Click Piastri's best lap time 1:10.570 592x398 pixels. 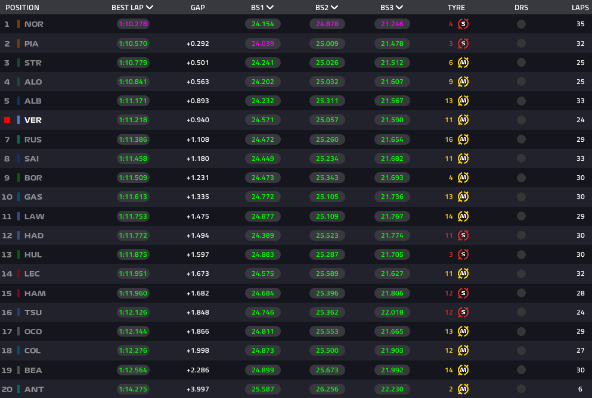pos(133,43)
